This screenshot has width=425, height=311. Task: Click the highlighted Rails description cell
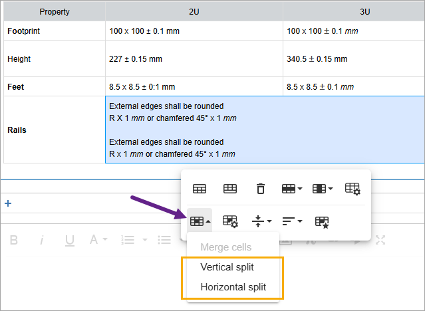(264, 130)
